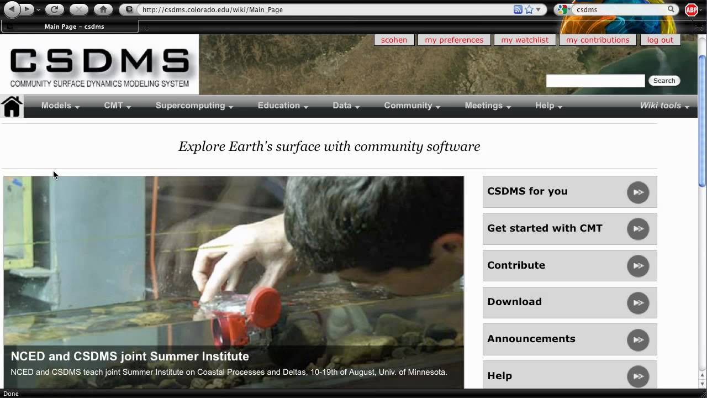The height and width of the screenshot is (398, 707).
Task: Open Download text label
Action: (x=514, y=302)
